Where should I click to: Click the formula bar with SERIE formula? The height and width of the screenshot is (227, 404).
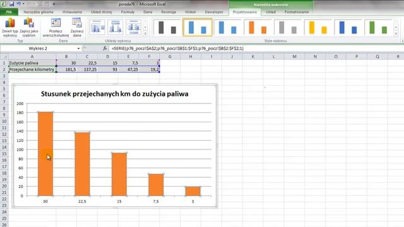click(256, 49)
